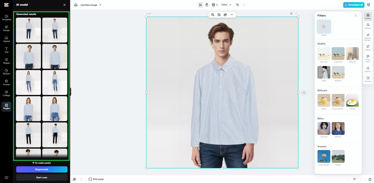Image resolution: width=374 pixels, height=183 pixels.
Task: Apply the Light filter
Action: (x=324, y=72)
